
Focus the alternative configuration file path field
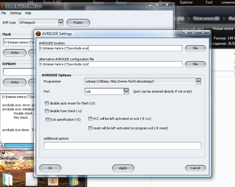coord(111,64)
